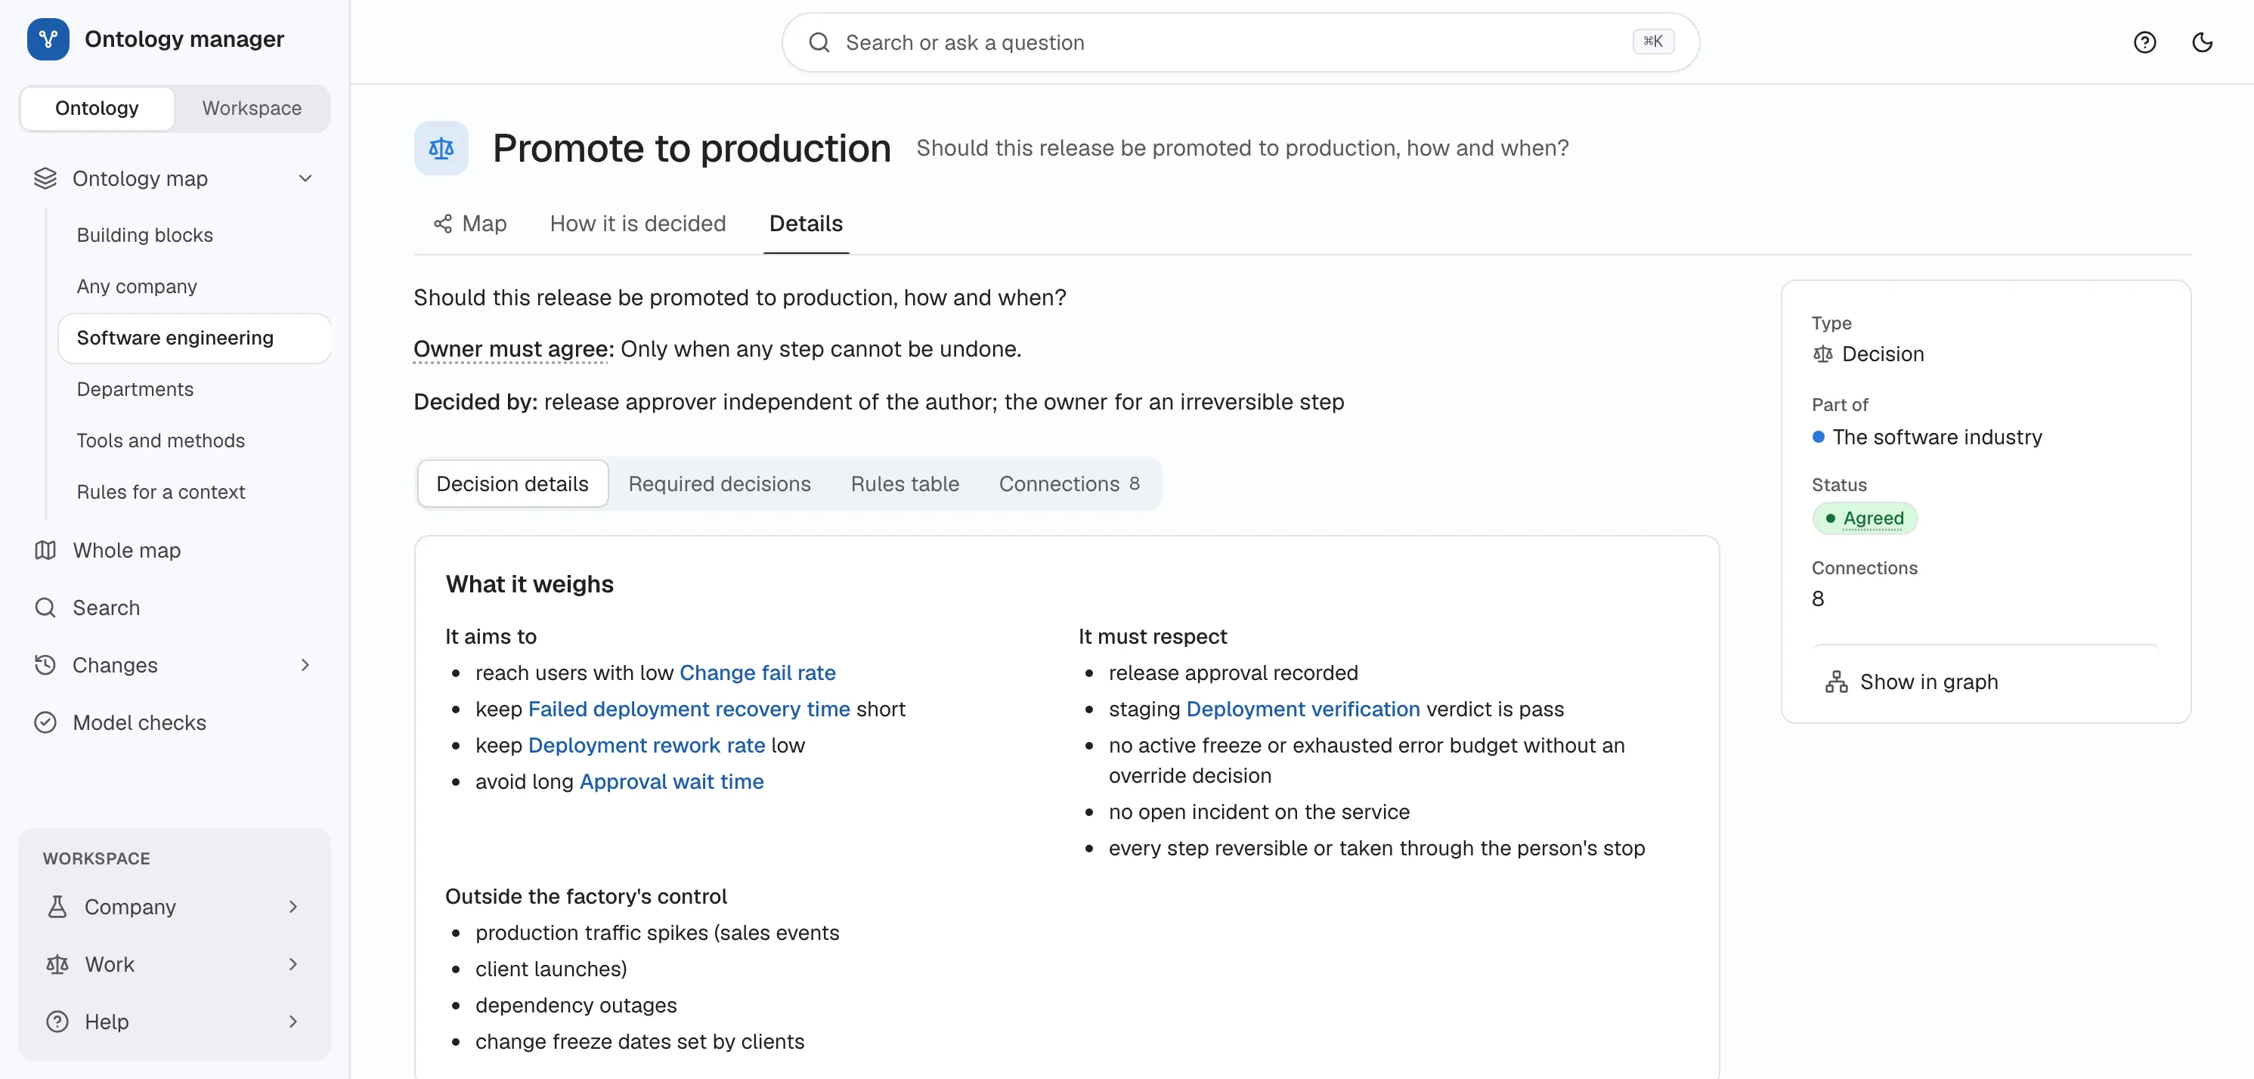Click the Model checks label
The image size is (2254, 1079).
point(140,722)
